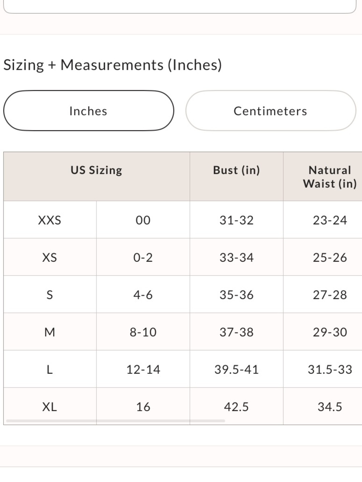Viewport: 362px width, 482px height.
Task: Click the M size row label
Action: coord(50,332)
